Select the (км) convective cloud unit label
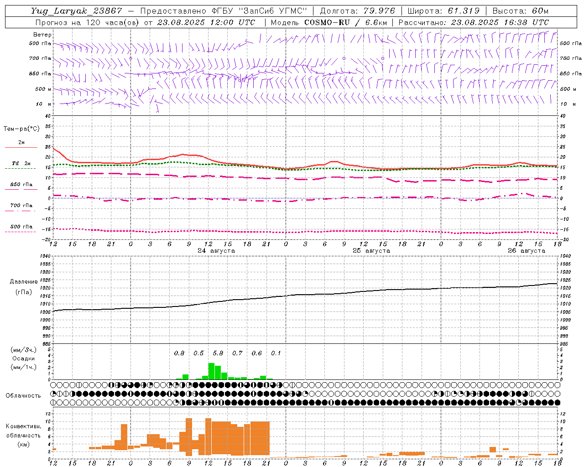The width and height of the screenshot is (584, 467). pos(23,444)
